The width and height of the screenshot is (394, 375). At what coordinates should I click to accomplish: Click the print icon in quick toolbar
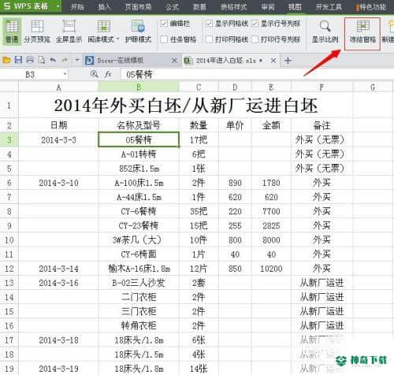tap(30, 60)
